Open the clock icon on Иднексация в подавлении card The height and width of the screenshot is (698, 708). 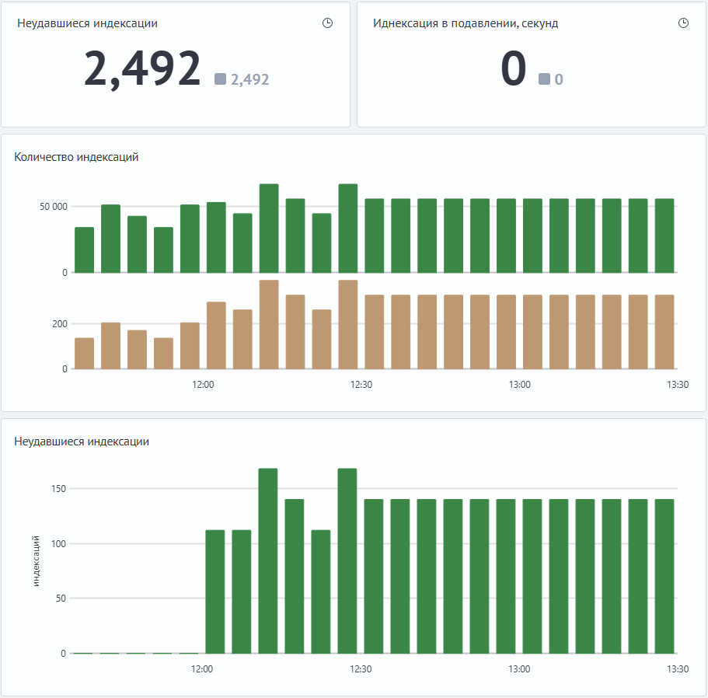(x=683, y=23)
